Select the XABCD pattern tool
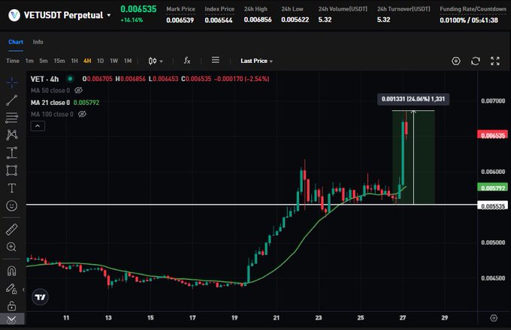The height and width of the screenshot is (330, 511). [x=12, y=135]
